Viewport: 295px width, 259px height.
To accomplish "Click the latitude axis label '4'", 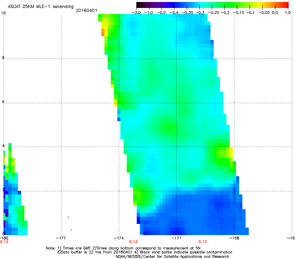I will pos(3,146).
